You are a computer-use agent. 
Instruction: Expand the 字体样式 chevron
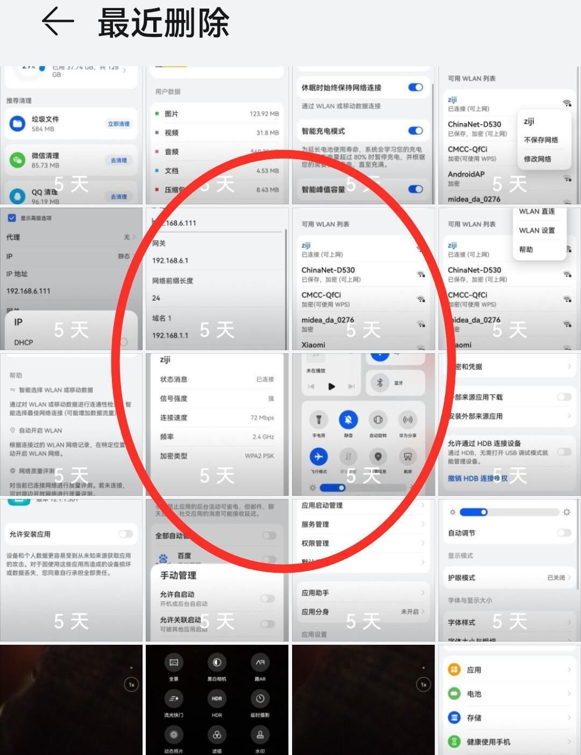569,622
